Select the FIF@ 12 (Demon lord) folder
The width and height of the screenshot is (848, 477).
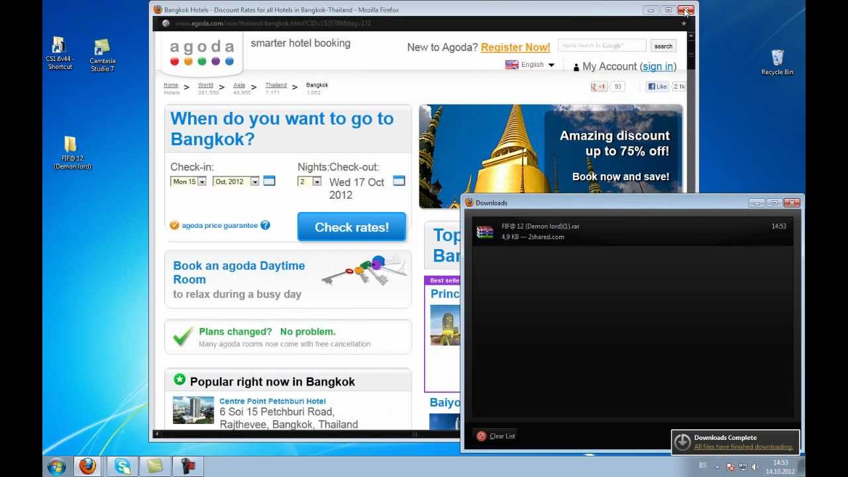tap(72, 153)
